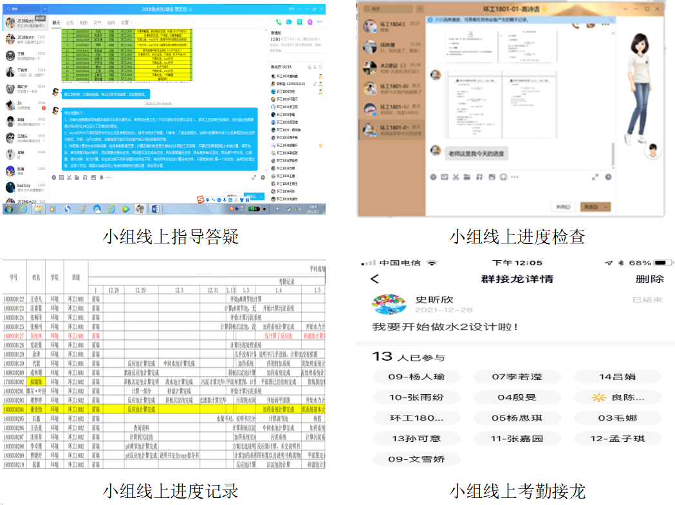Open Word from the Windows taskbar
675x505 pixels.
click(156, 209)
